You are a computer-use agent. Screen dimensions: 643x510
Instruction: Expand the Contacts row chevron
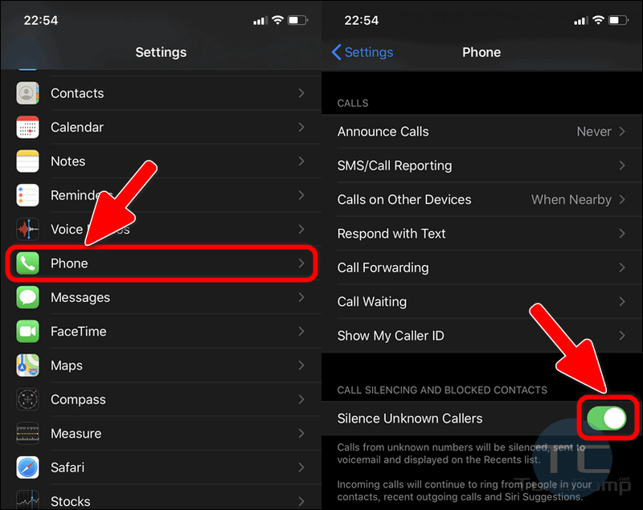tap(301, 93)
